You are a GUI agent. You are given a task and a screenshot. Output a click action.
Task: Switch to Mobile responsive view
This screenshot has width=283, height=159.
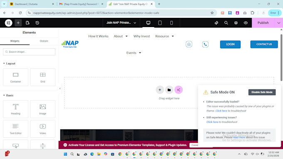171,23
